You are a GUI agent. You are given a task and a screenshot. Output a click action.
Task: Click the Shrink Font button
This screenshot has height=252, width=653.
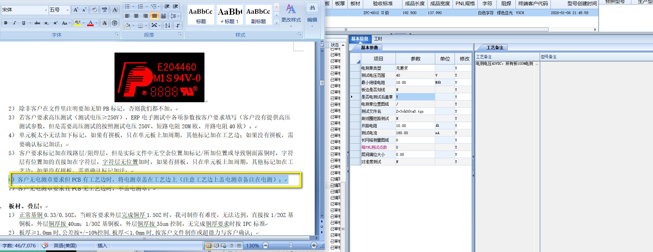[x=84, y=10]
